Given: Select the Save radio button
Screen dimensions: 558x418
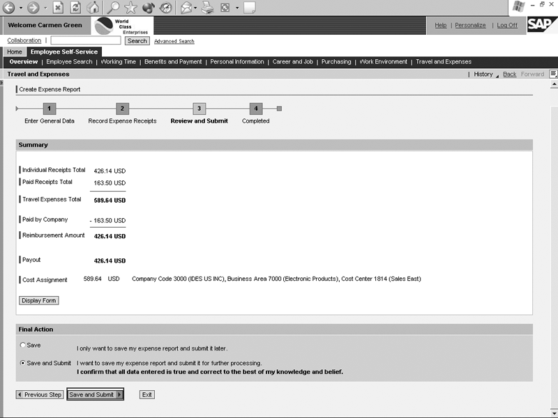Looking at the screenshot, I should (x=23, y=345).
